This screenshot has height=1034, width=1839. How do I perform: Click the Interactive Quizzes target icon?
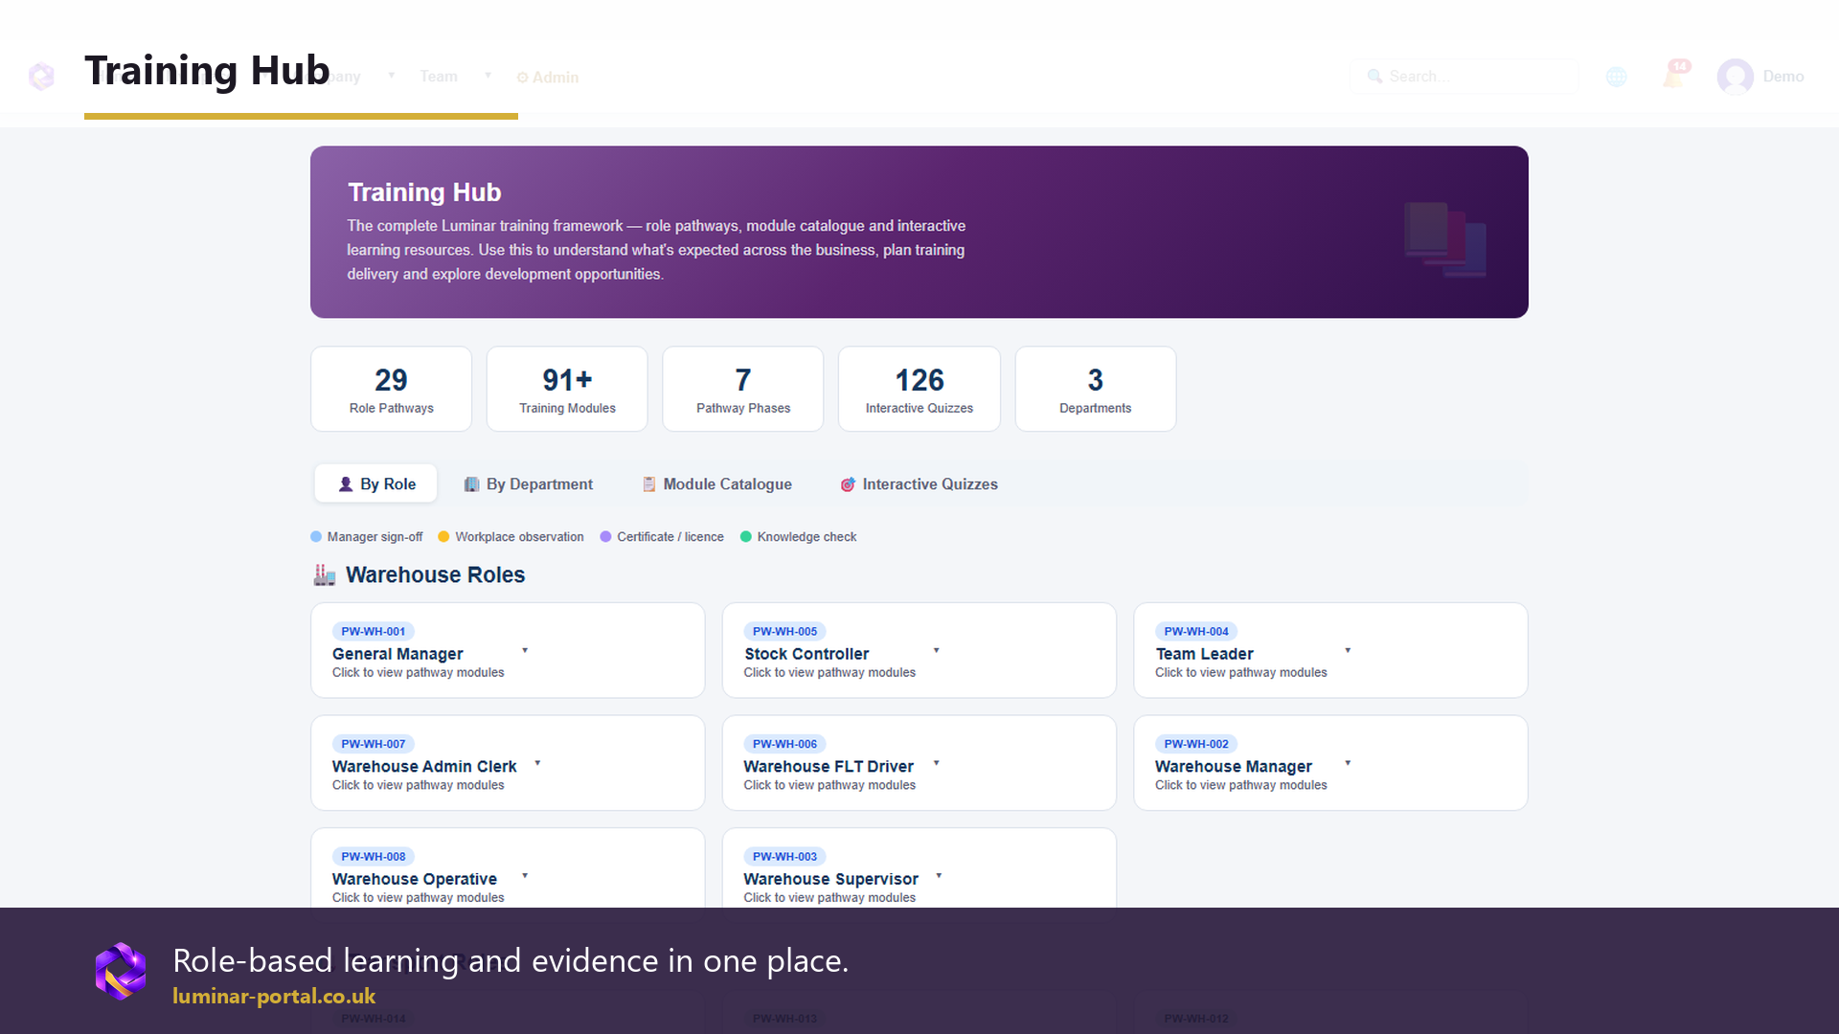pyautogui.click(x=848, y=484)
